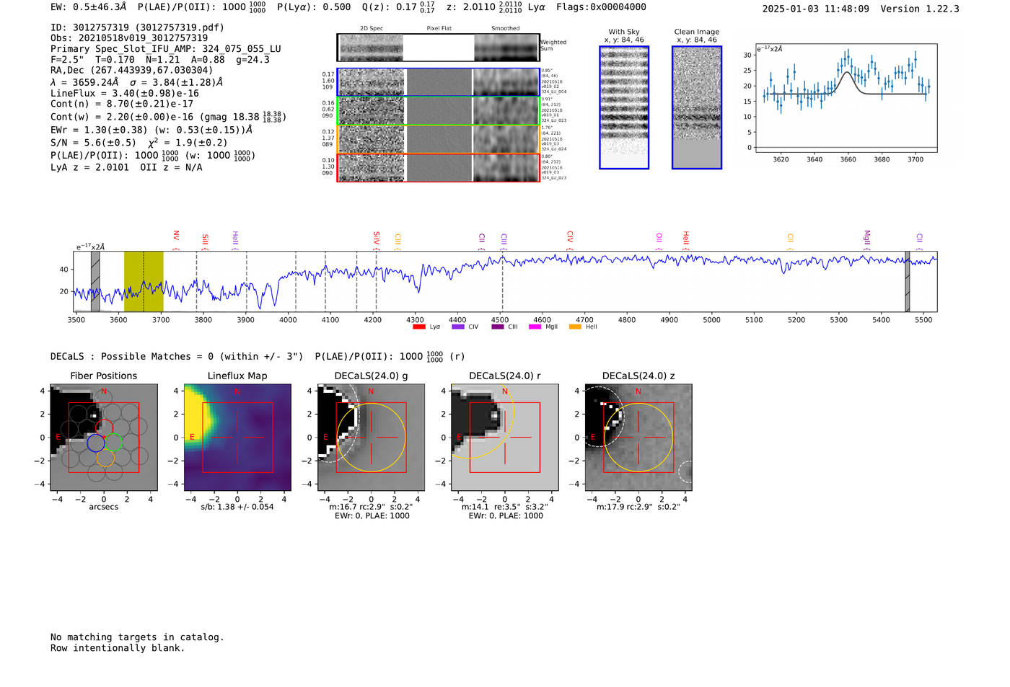1010x687 pixels.
Task: Select the green-bordered 2D spectrum fiber row
Action: pos(439,111)
